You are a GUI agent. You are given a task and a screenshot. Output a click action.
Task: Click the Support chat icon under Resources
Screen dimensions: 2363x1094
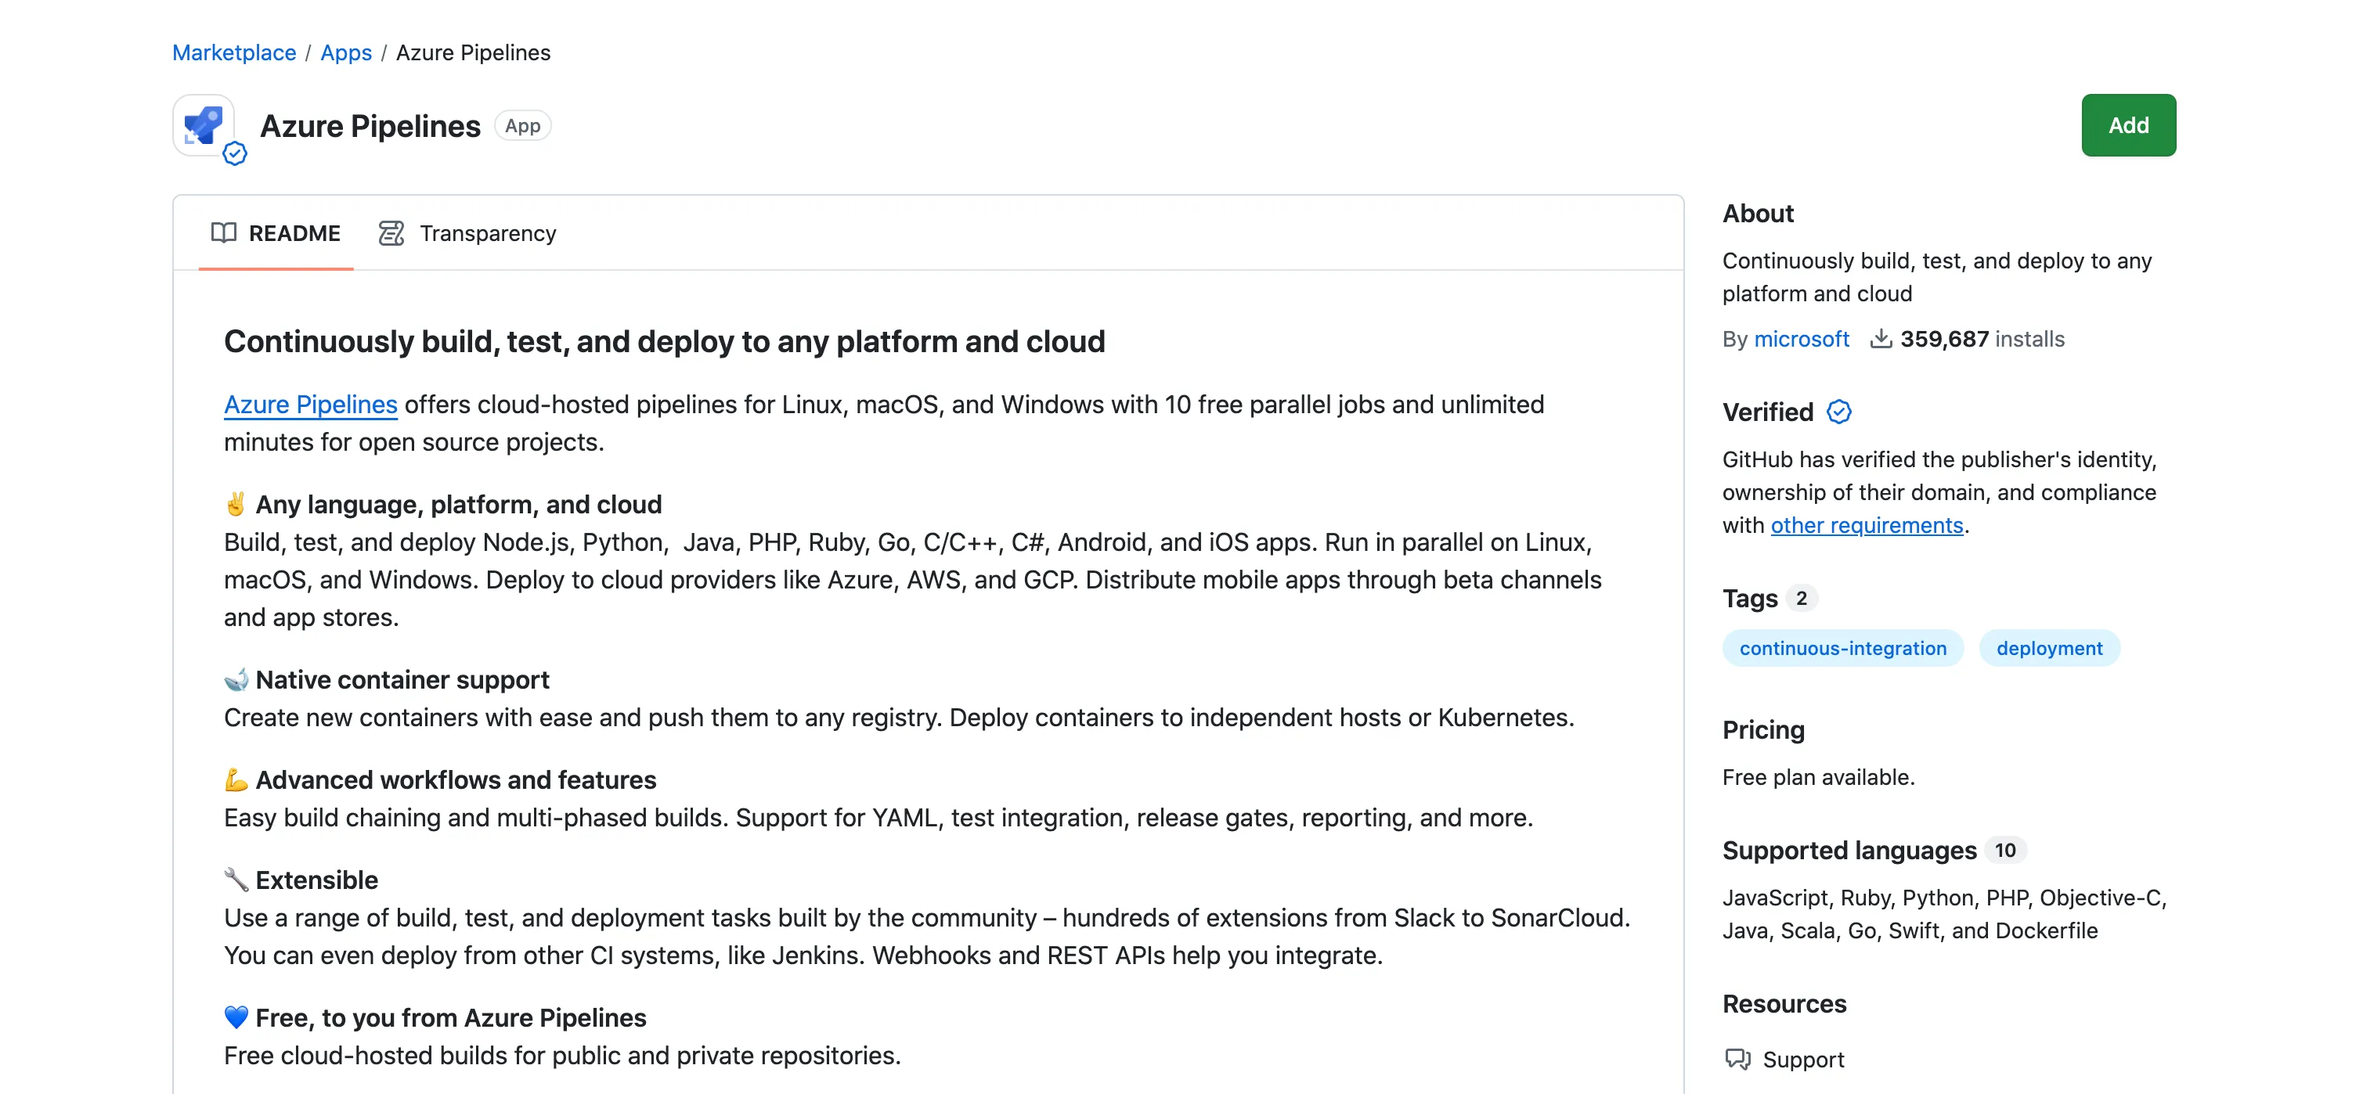pyautogui.click(x=1737, y=1060)
